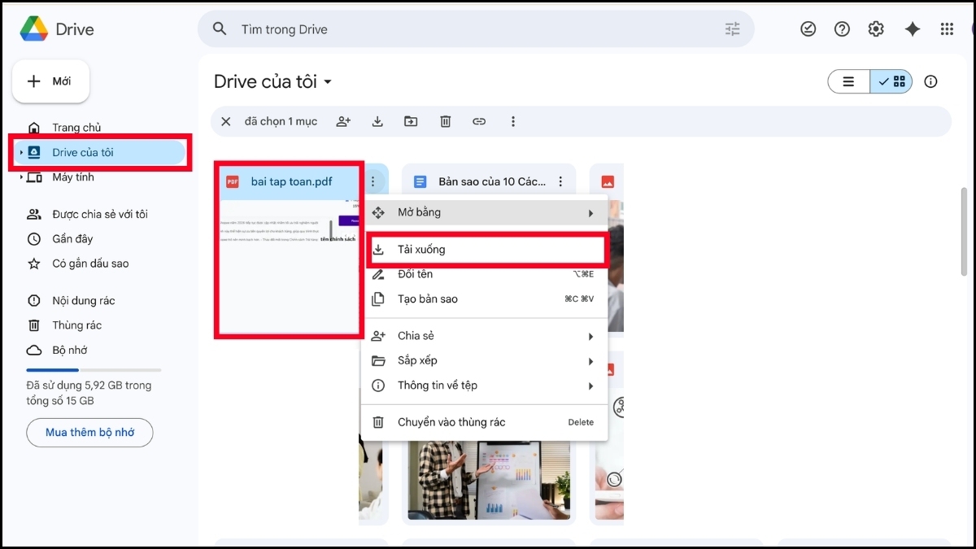The width and height of the screenshot is (976, 549).
Task: Open Gemini sparkle icon
Action: tap(913, 29)
